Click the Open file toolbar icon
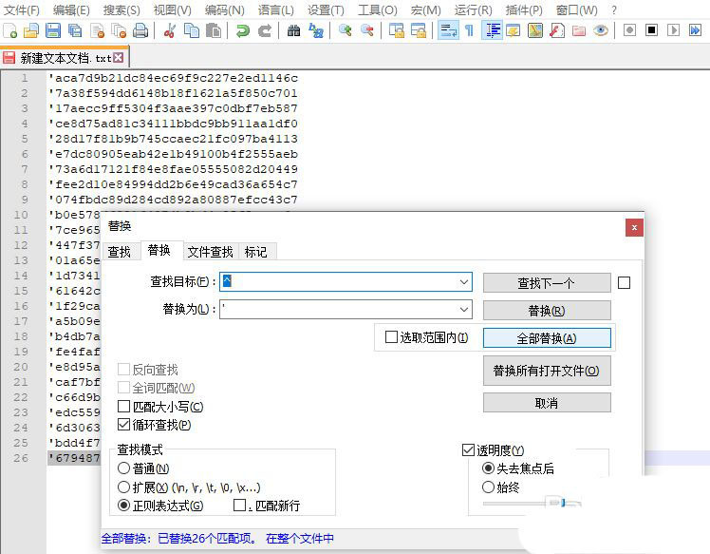The height and width of the screenshot is (554, 710). click(31, 30)
